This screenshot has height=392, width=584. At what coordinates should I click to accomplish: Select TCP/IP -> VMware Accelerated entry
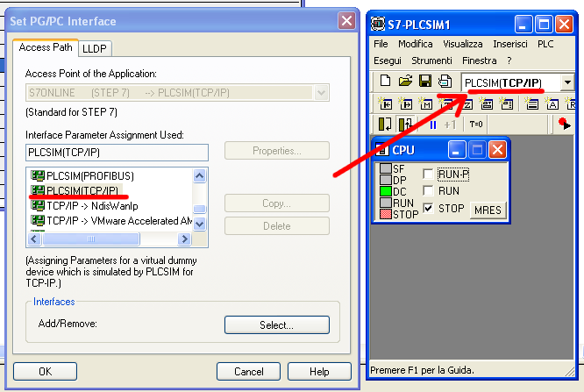[111, 221]
